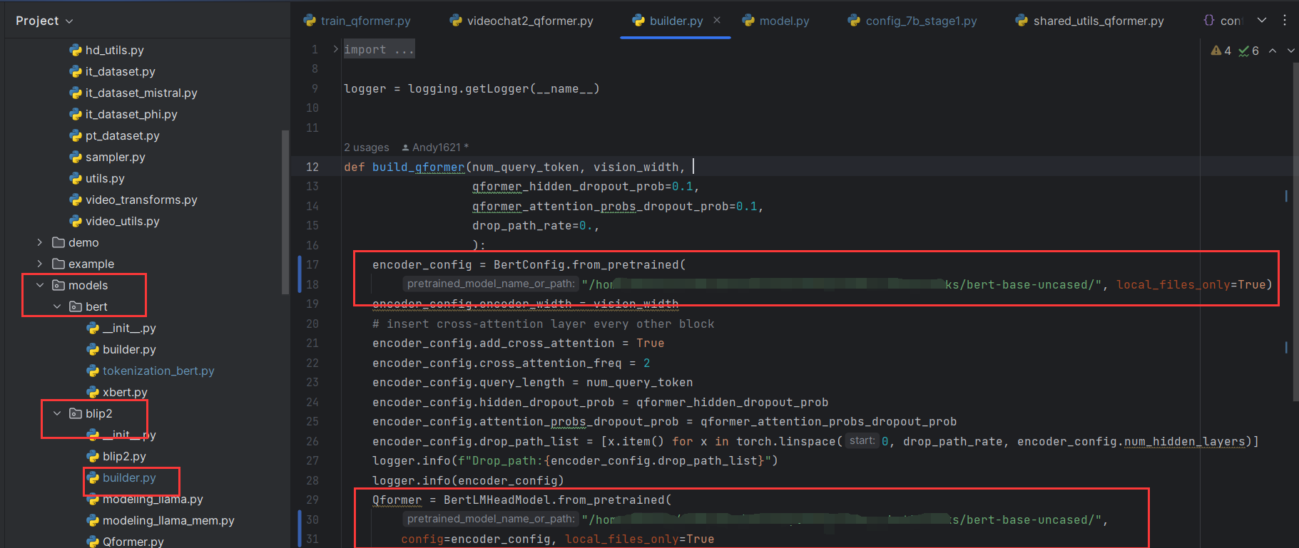Select builder.py editor tab
This screenshot has width=1299, height=548.
676,21
